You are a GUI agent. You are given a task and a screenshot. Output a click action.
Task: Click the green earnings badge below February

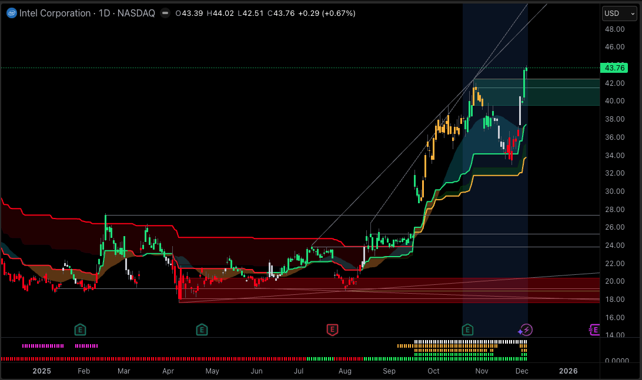(80, 329)
